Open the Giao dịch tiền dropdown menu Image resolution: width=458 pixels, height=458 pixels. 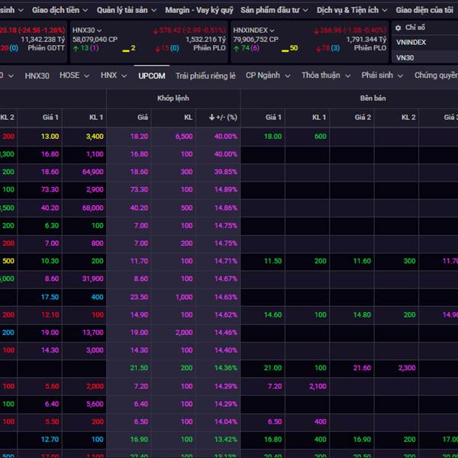tap(60, 10)
